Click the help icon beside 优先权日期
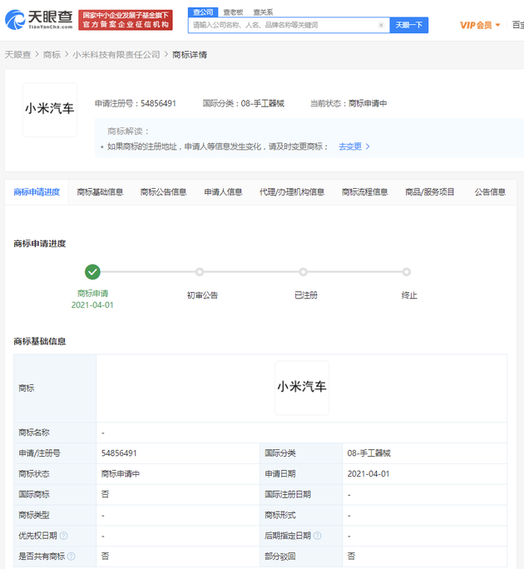Screen dimensions: 524x569 (63, 536)
